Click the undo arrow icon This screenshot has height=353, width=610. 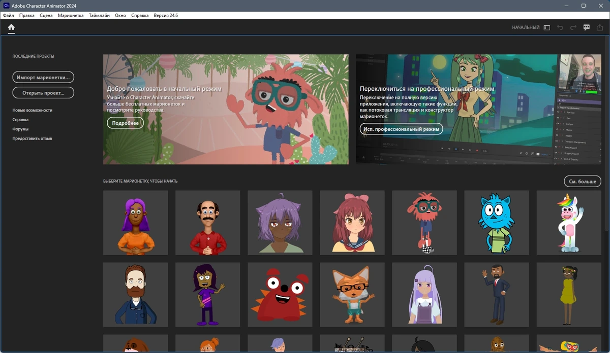coord(560,27)
